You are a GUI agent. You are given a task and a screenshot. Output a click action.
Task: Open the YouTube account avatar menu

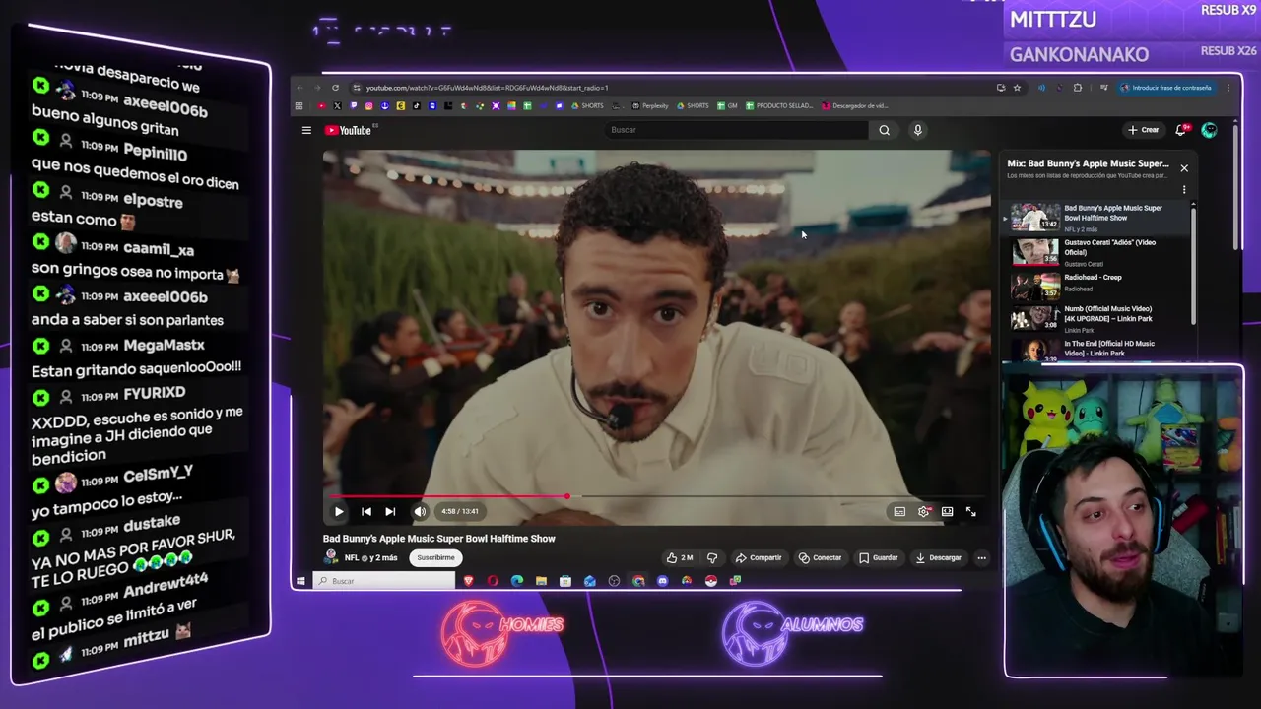1209,130
